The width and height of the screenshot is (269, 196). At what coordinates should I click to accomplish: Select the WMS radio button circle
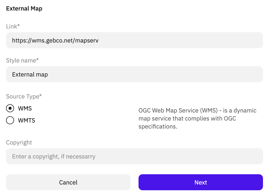[x=10, y=108]
